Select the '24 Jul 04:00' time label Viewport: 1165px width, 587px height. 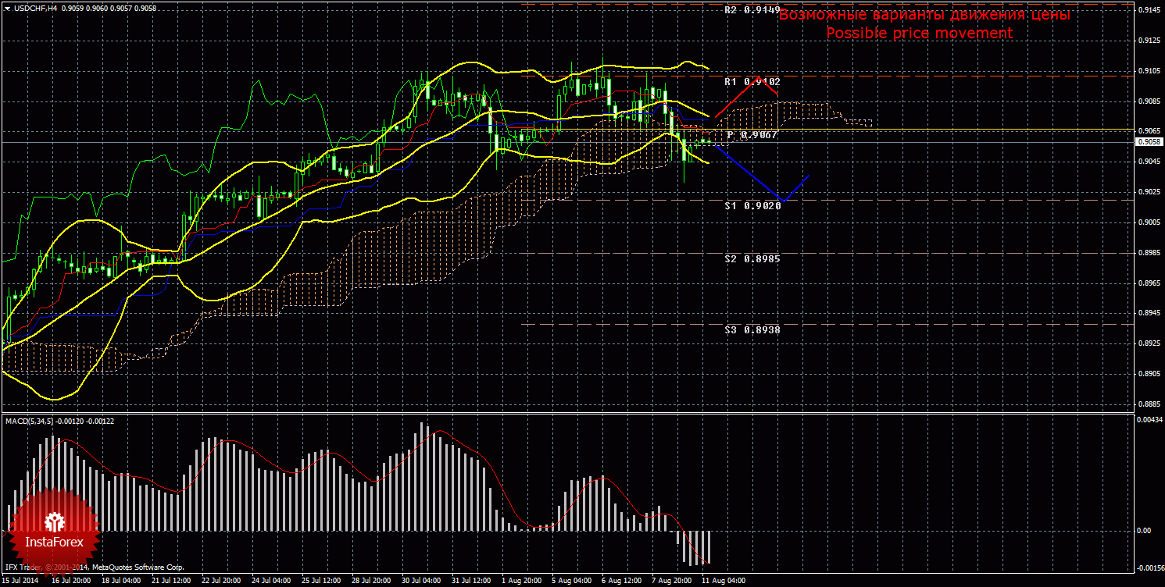click(x=272, y=581)
